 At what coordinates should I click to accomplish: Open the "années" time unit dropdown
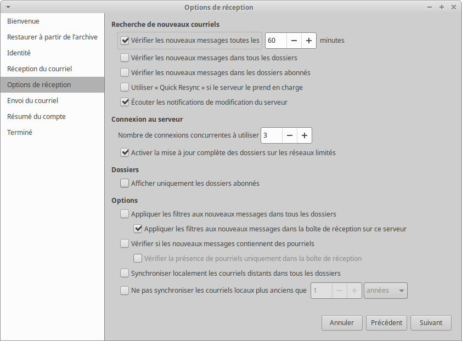[385, 291]
